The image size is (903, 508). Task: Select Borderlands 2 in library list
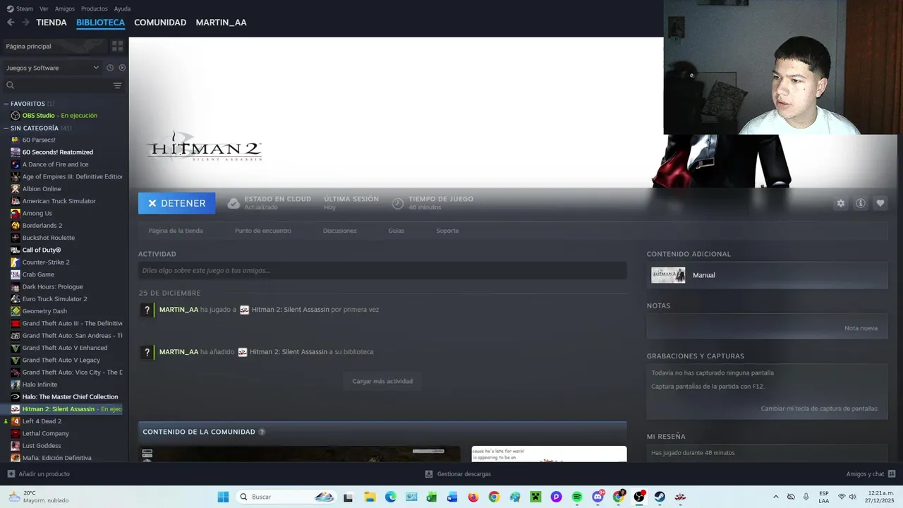[x=42, y=226]
